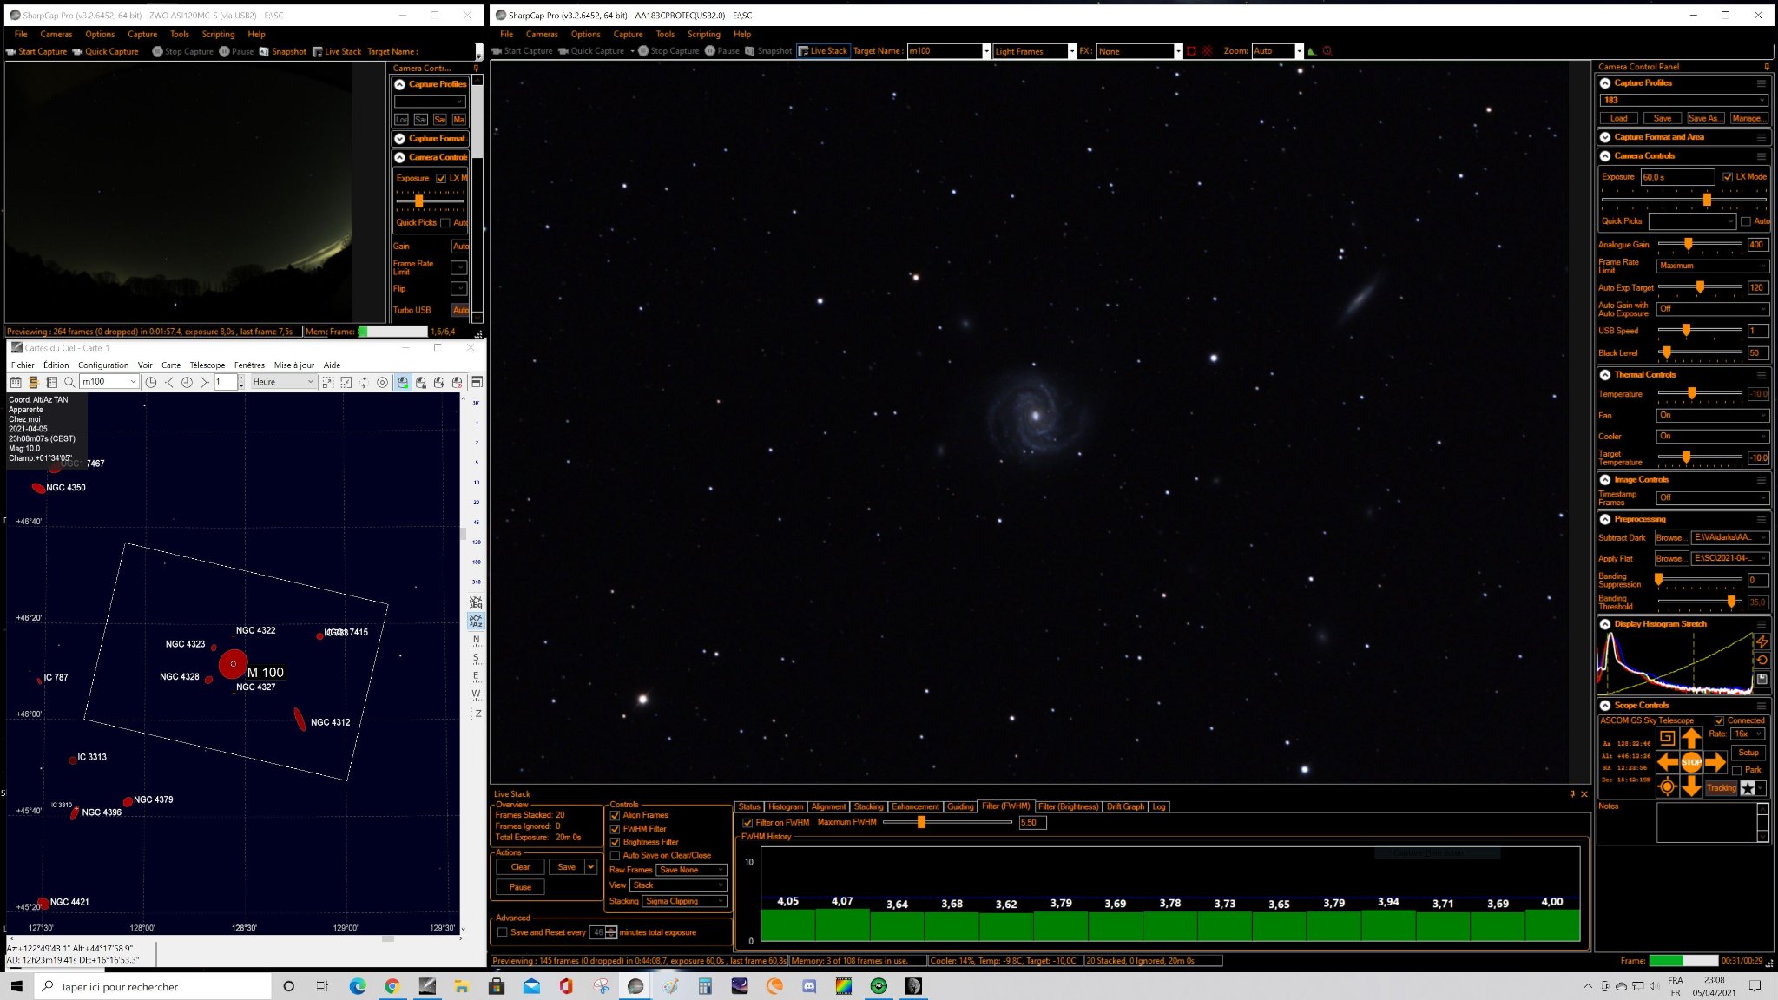Image resolution: width=1778 pixels, height=1000 pixels.
Task: Click the telescope slew up arrow
Action: click(1691, 738)
